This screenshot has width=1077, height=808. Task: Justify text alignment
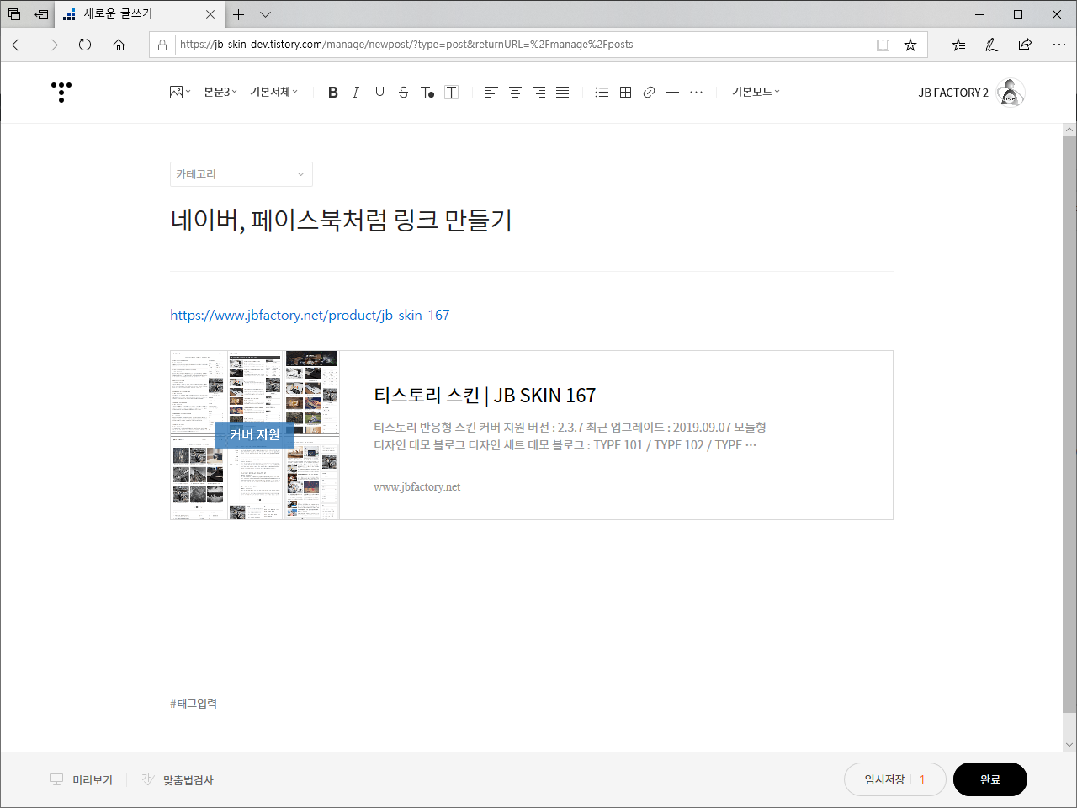[562, 92]
